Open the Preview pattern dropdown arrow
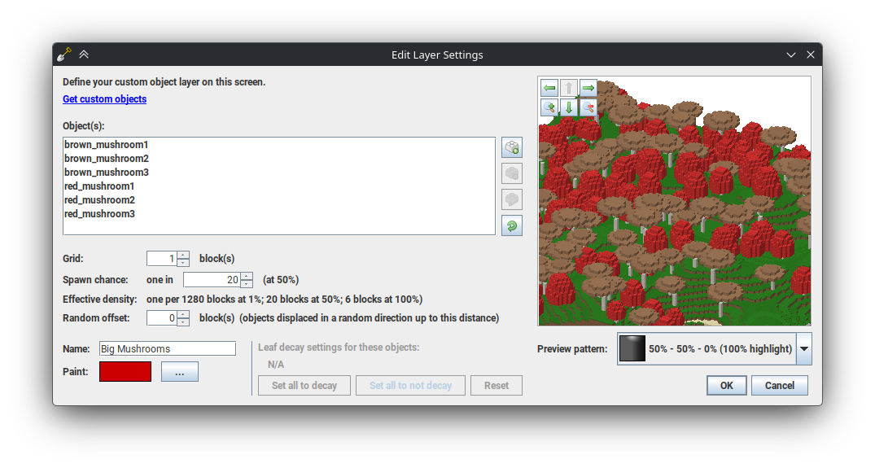The image size is (875, 468). point(803,348)
